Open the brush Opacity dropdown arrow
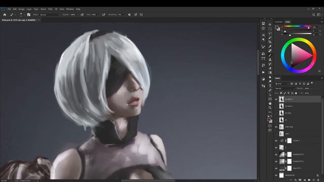The width and height of the screenshot is (324, 182). 77,15
